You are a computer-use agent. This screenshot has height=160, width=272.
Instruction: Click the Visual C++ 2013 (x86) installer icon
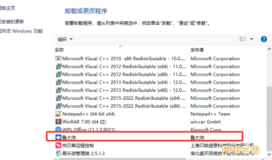click(58, 90)
